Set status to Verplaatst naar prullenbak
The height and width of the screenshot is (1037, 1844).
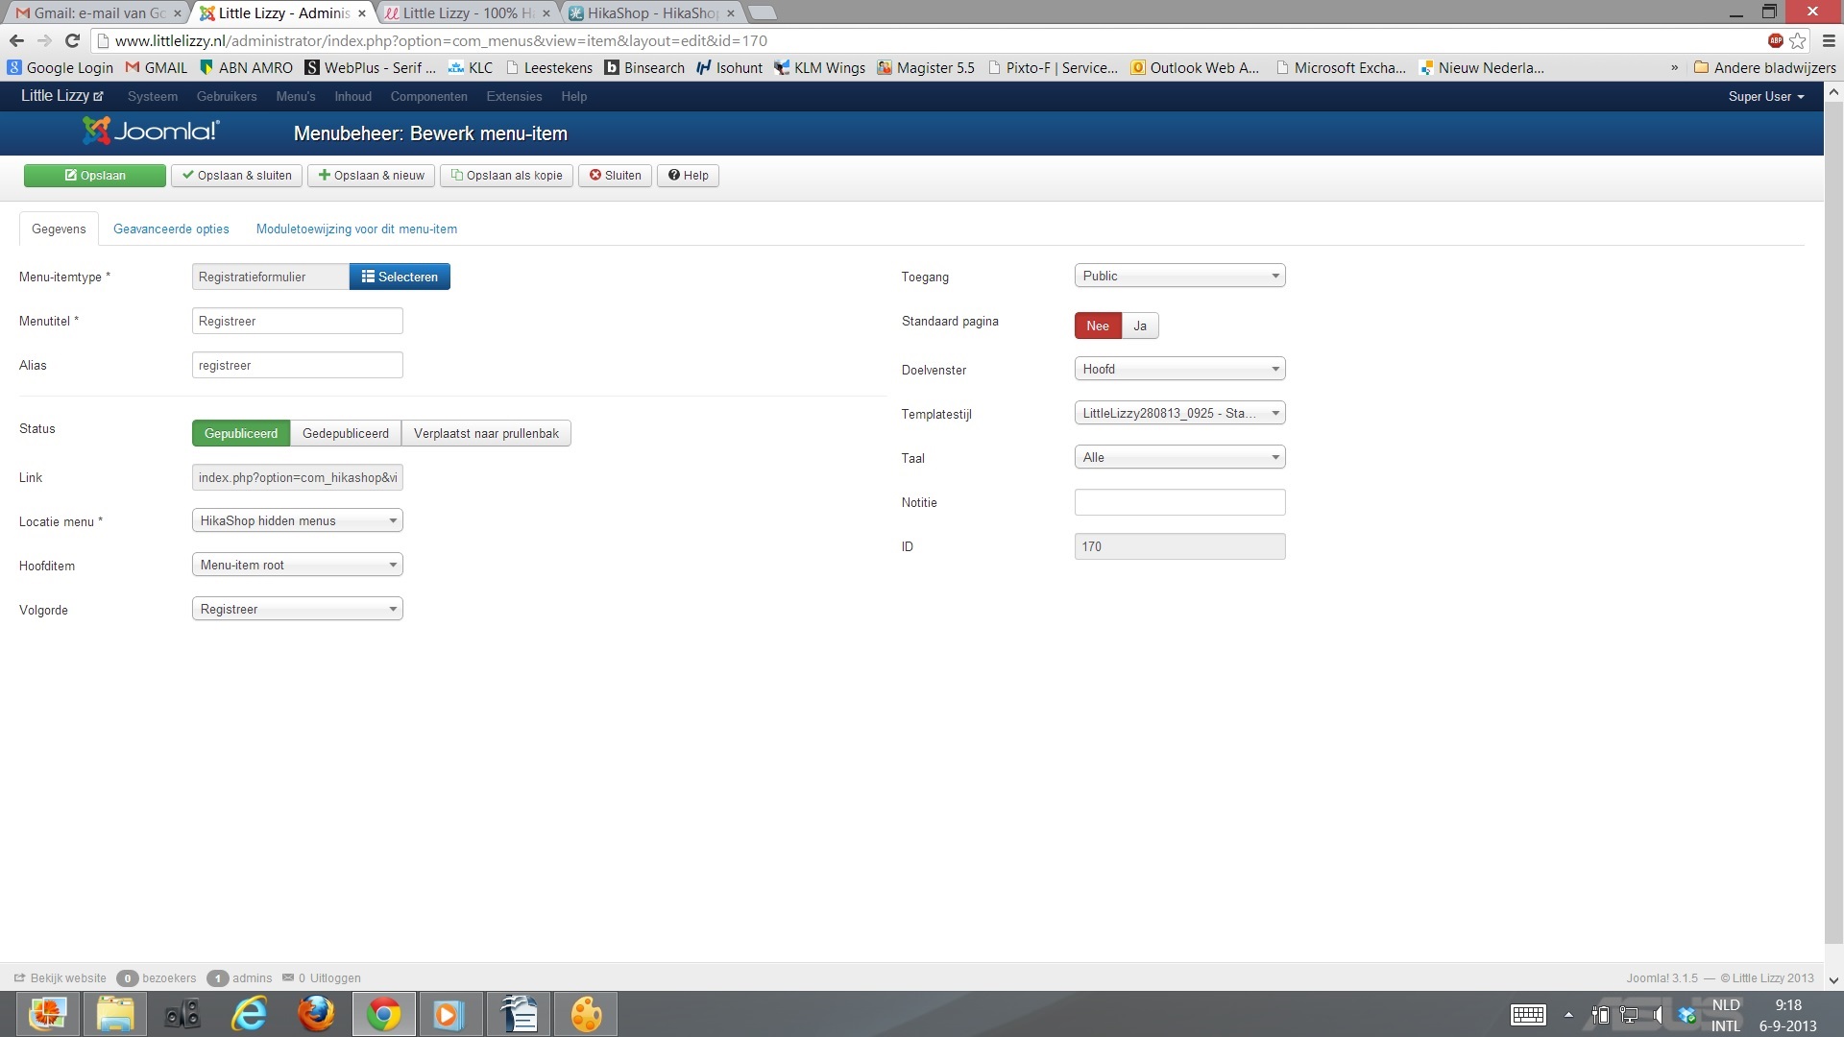pos(486,433)
